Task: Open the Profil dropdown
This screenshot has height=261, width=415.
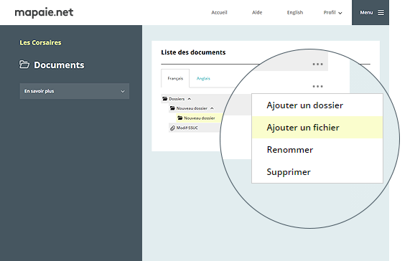Action: click(x=332, y=12)
